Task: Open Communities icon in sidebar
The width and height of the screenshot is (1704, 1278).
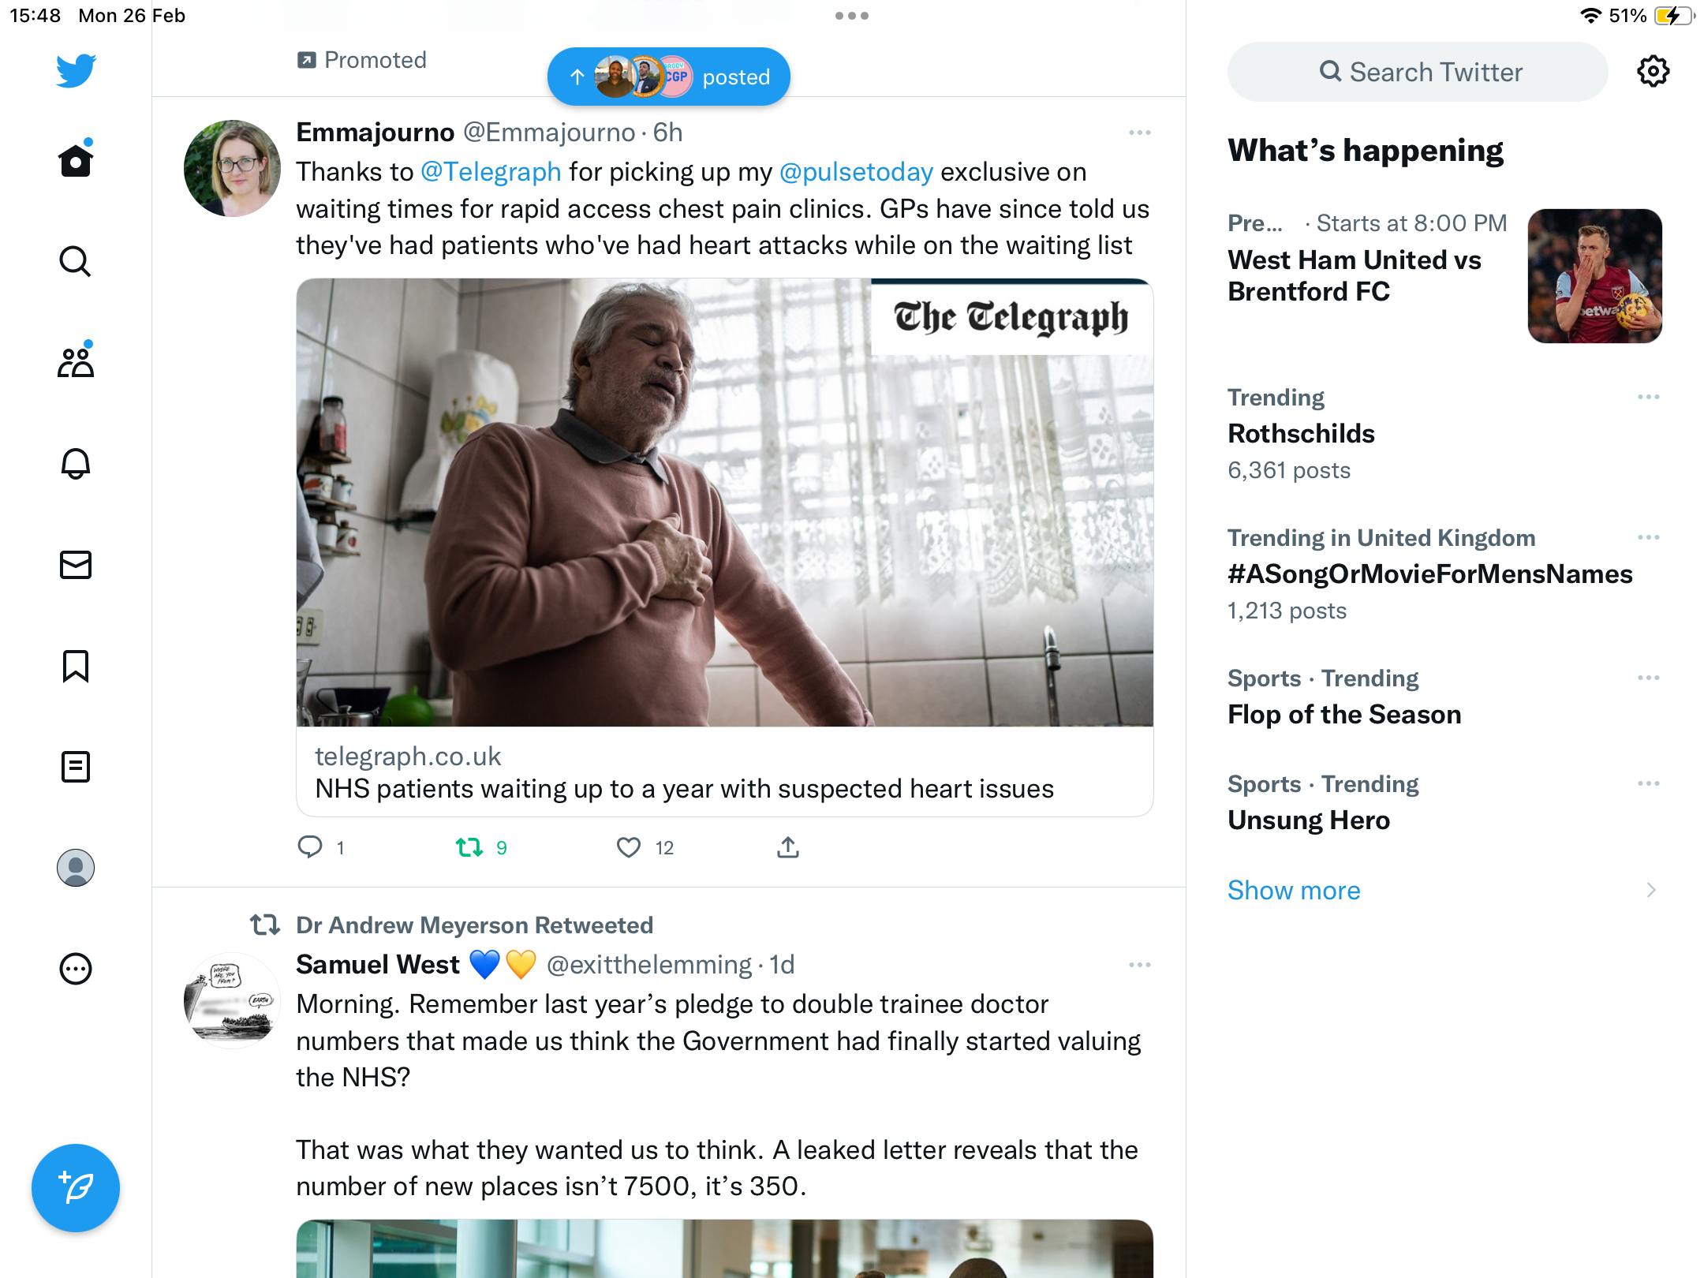Action: tap(76, 362)
